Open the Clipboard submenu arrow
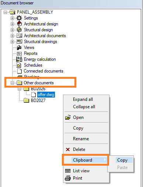 click(x=105, y=160)
